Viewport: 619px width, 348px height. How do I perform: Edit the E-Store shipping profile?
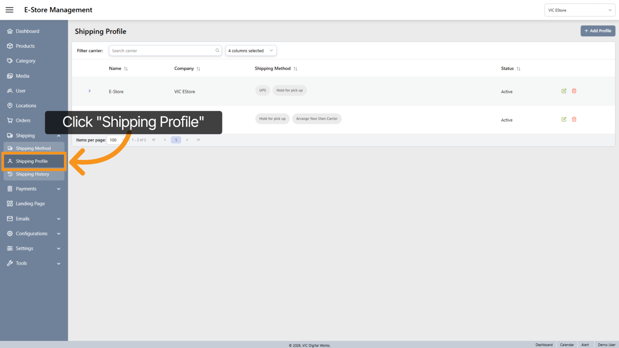click(564, 91)
